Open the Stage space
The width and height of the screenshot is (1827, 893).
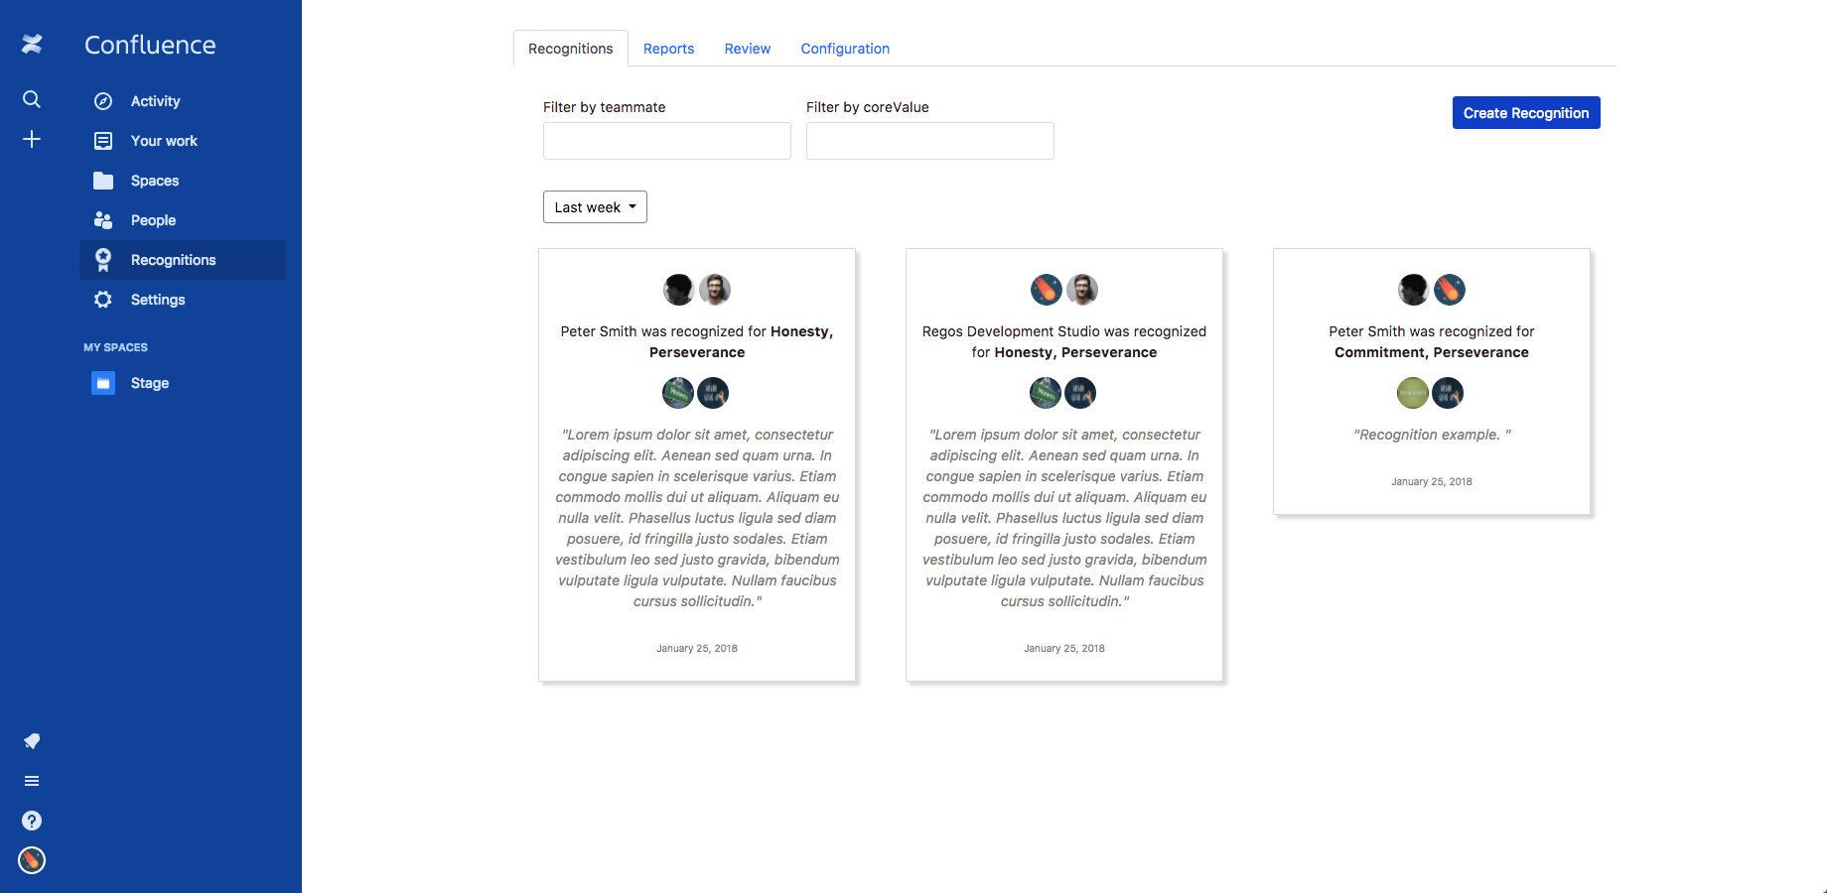[149, 383]
